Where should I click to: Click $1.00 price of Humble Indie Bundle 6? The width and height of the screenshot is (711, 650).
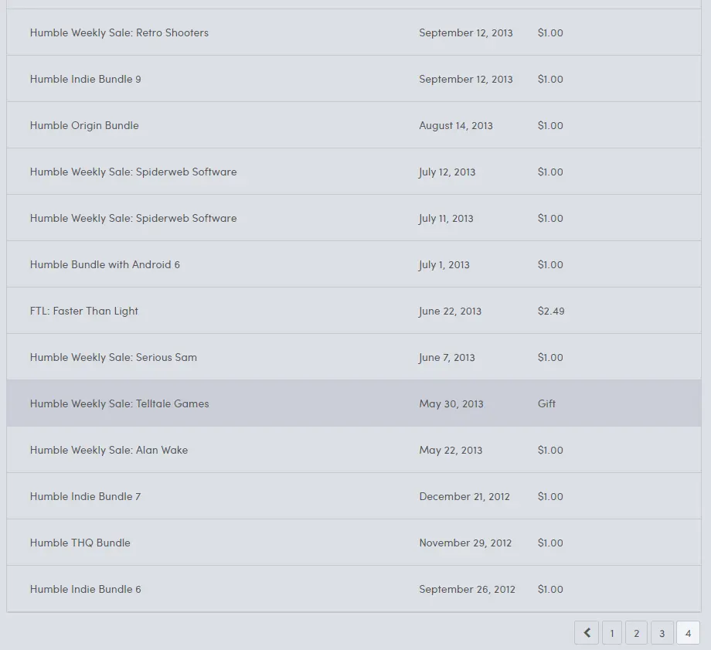click(x=550, y=589)
